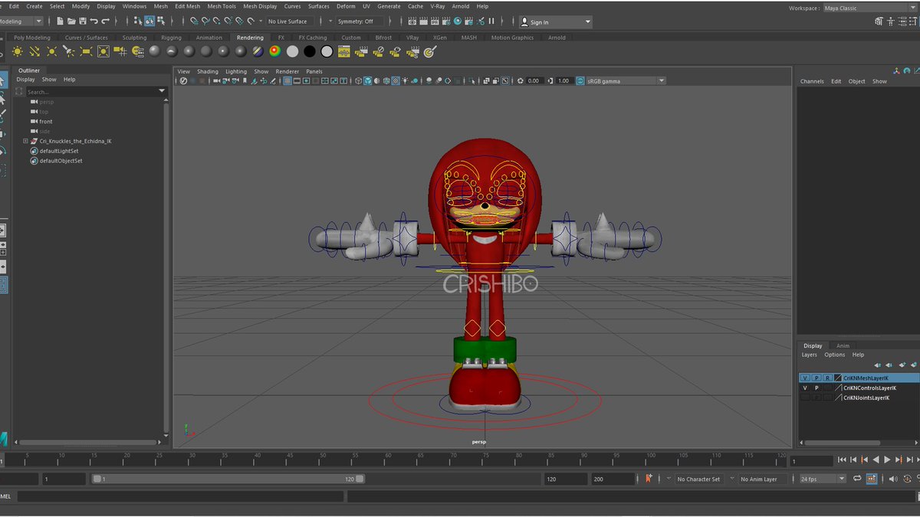920x517 pixels.
Task: Click the Save Scene disk icon
Action: [x=82, y=21]
